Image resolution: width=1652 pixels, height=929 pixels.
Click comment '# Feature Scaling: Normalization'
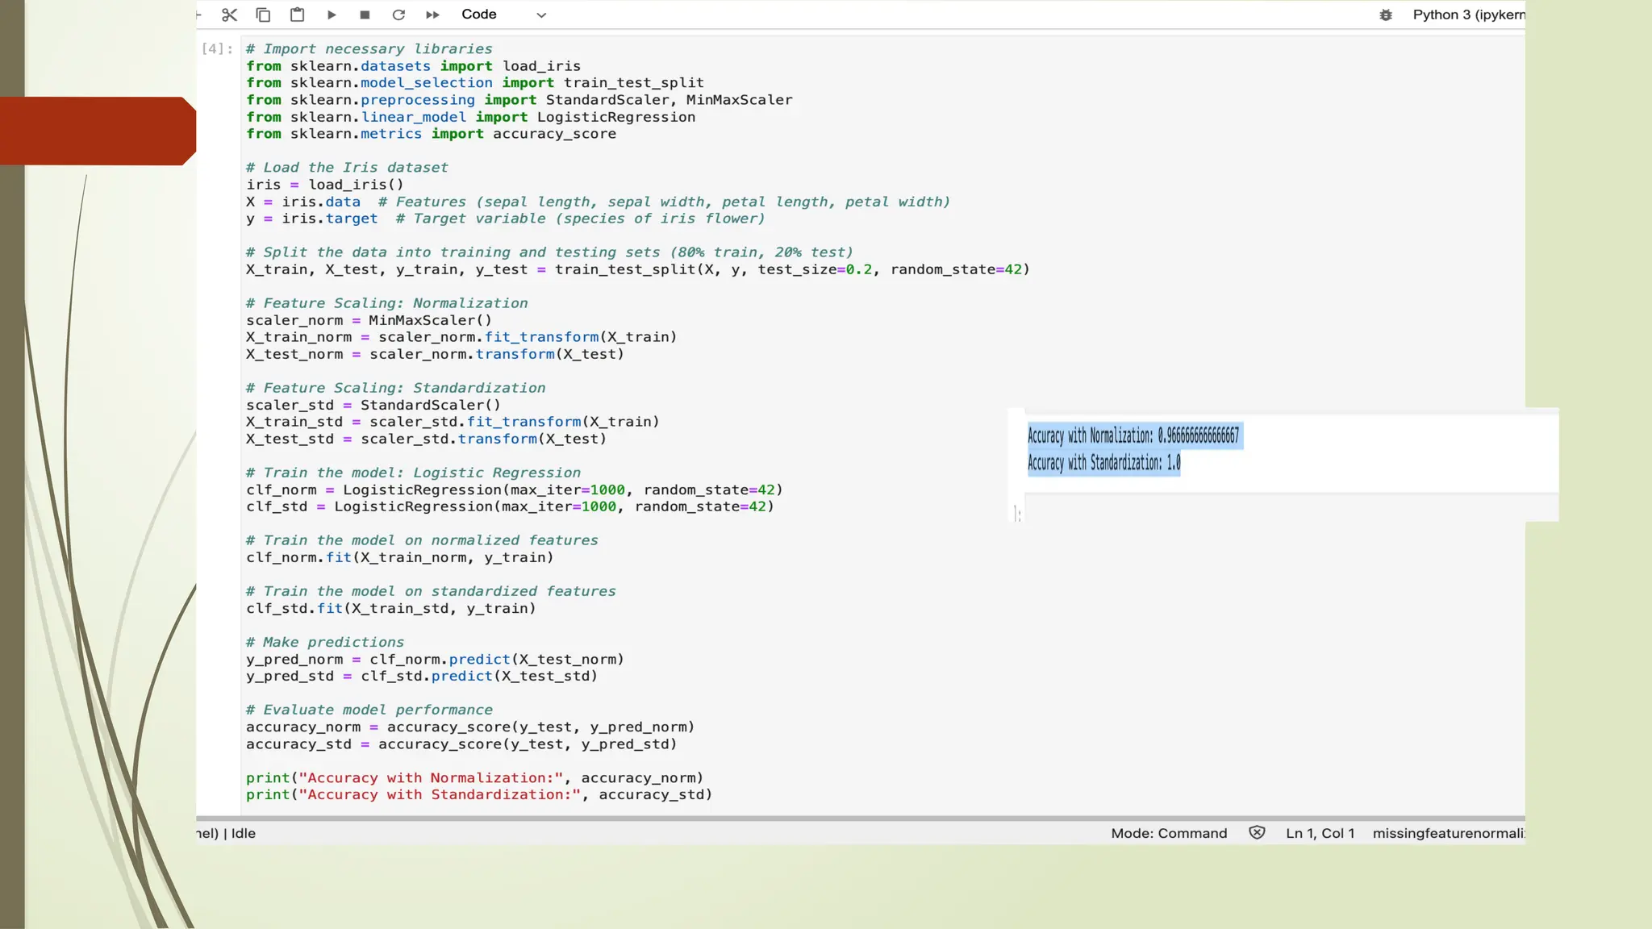point(387,303)
